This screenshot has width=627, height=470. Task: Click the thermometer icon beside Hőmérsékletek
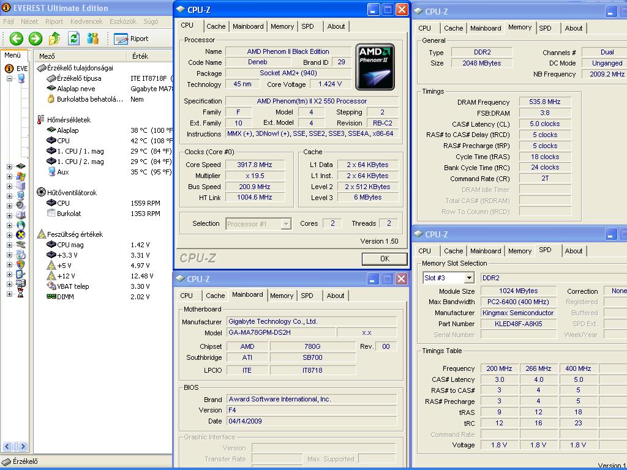pyautogui.click(x=40, y=119)
